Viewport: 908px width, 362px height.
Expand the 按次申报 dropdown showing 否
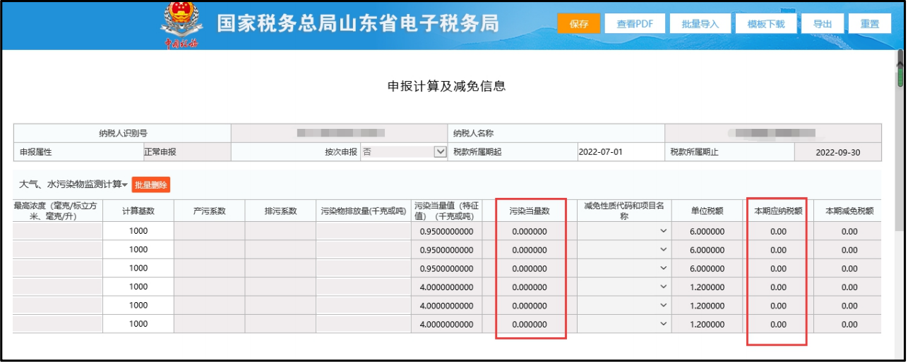coord(440,151)
